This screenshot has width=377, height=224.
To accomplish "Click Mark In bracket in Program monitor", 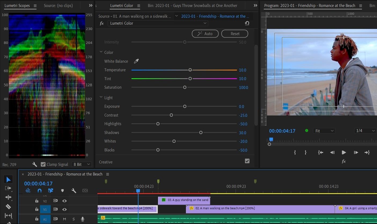I will click(295, 152).
